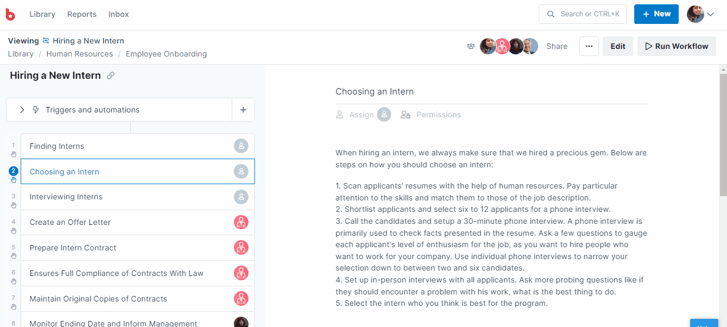727x327 pixels.
Task: Click the Process Bliss logo icon
Action: point(10,15)
